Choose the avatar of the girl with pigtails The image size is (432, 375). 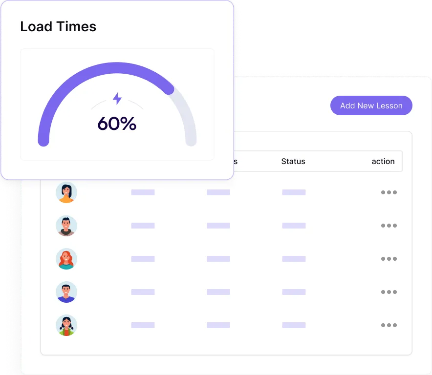(66, 325)
